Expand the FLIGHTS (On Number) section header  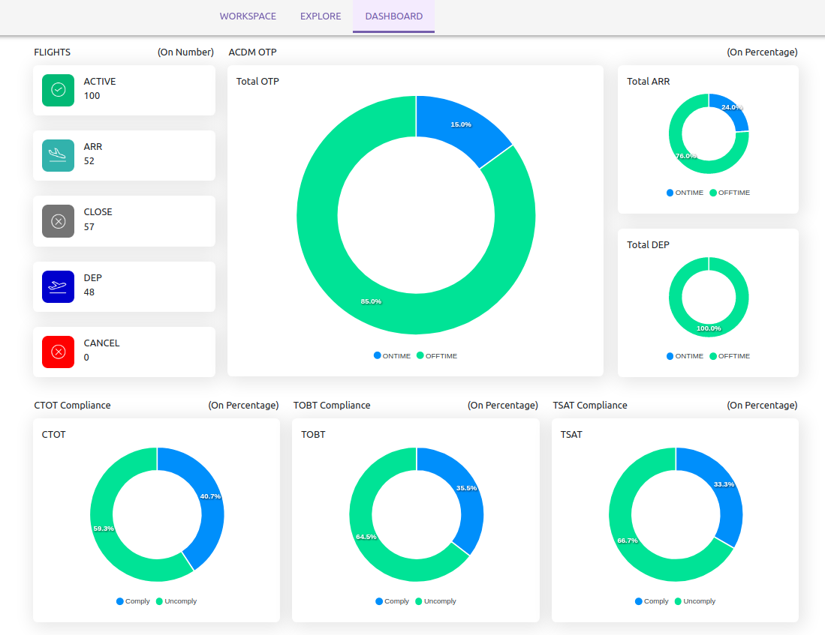tap(123, 52)
